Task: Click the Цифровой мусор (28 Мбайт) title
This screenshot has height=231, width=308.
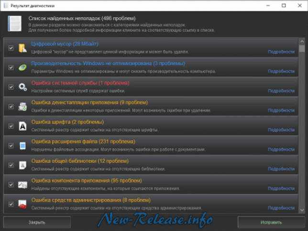Action: coord(65,44)
